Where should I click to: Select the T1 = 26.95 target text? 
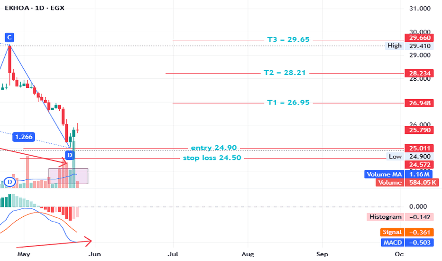(288, 103)
